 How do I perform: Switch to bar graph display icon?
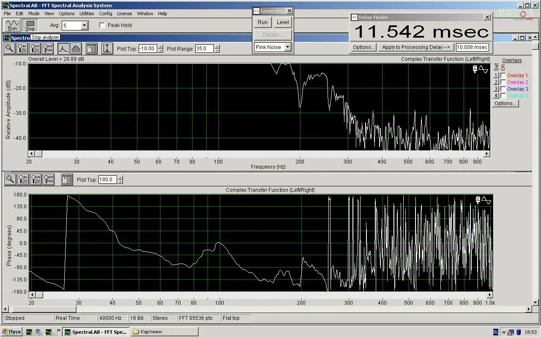[x=76, y=49]
